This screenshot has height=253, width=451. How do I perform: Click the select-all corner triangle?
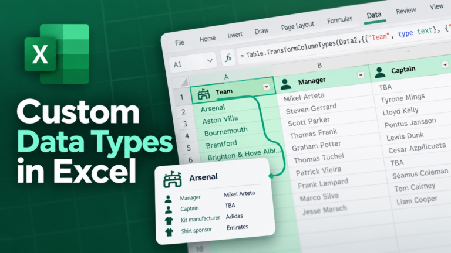(184, 83)
